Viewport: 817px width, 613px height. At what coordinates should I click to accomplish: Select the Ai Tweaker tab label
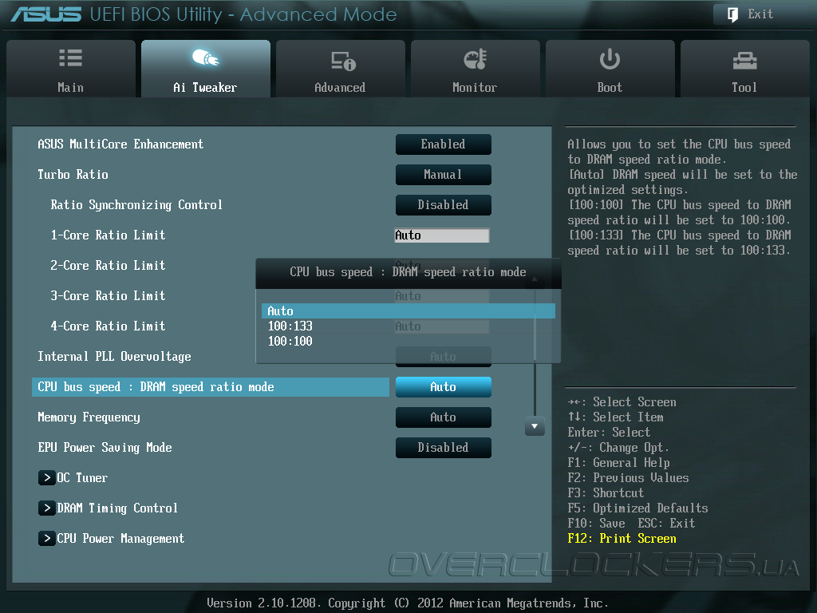pos(205,88)
